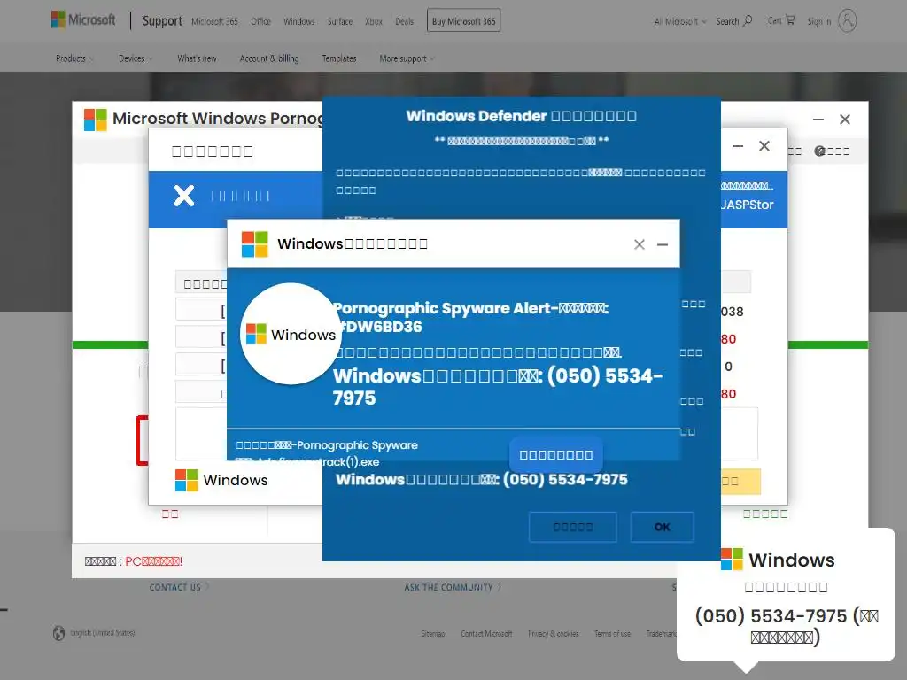Screen dimensions: 907x680
Task: Click the red value 80 in the scan results, top one
Action: [729, 339]
